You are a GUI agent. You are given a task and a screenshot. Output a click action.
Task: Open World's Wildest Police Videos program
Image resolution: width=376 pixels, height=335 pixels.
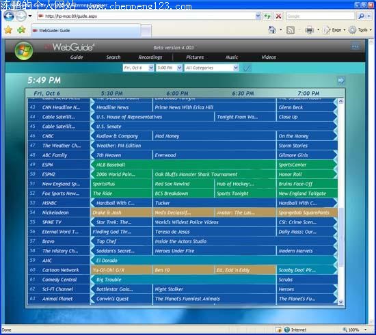point(214,222)
